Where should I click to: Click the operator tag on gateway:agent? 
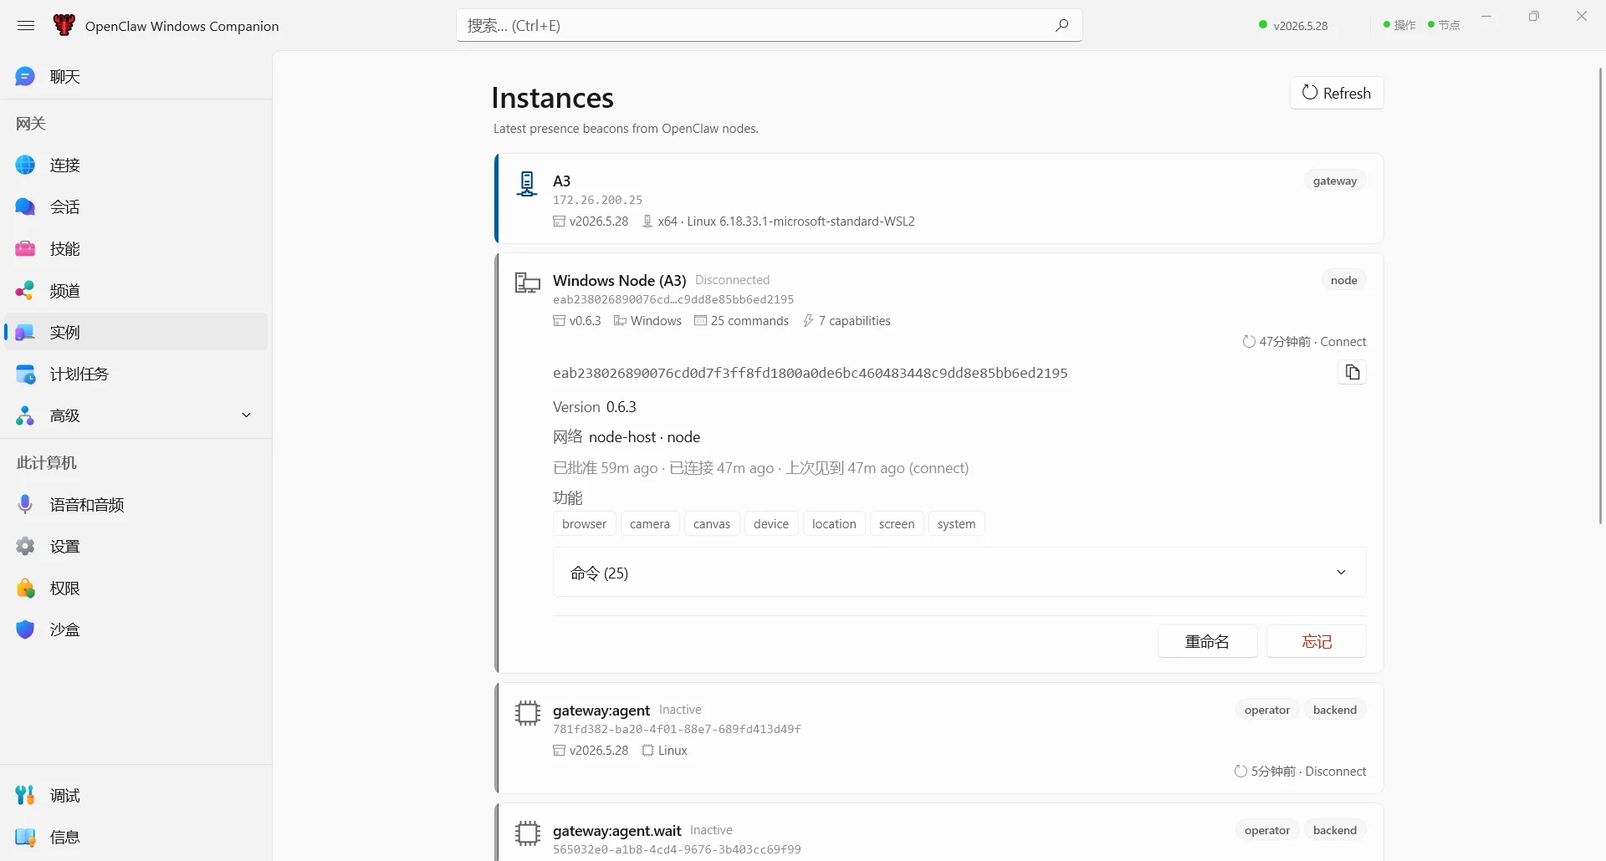(x=1267, y=711)
